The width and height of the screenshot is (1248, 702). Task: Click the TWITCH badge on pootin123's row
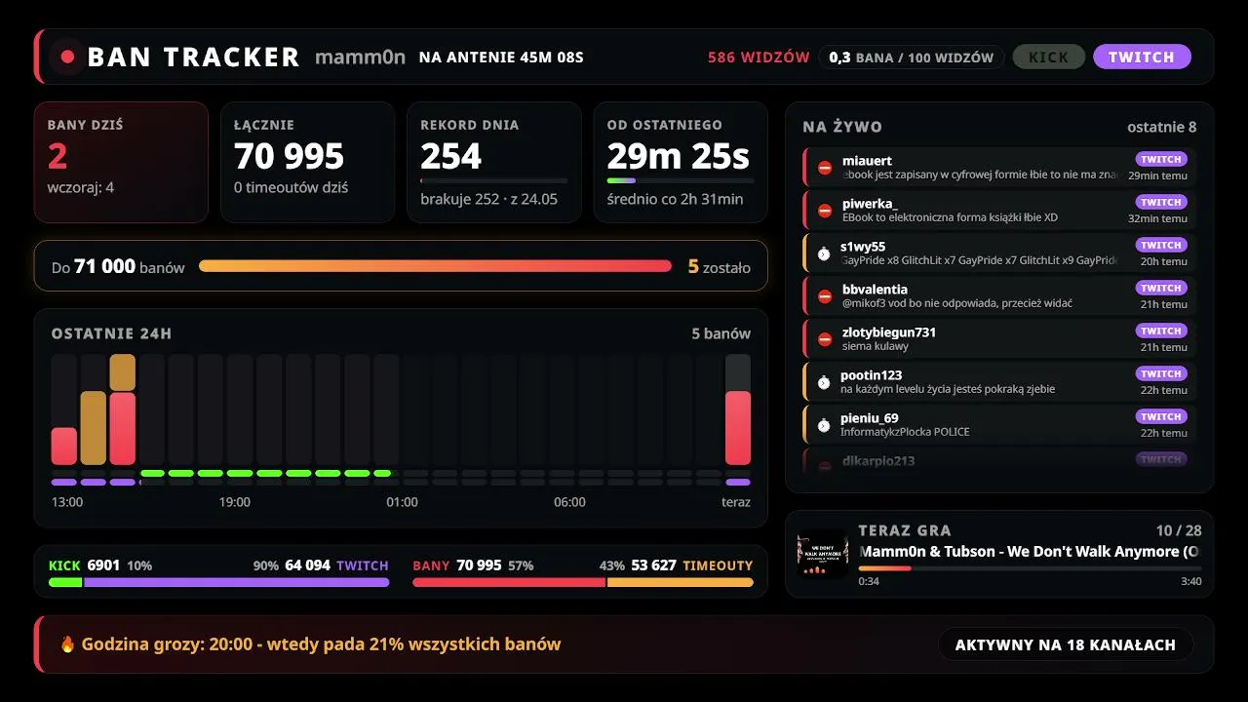[1161, 373]
